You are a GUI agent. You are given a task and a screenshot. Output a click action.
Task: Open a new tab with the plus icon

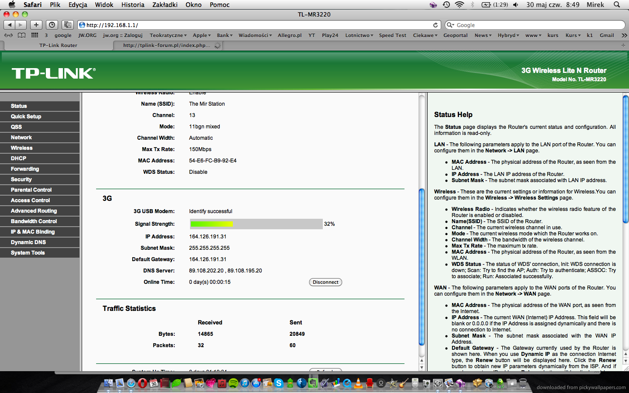623,45
